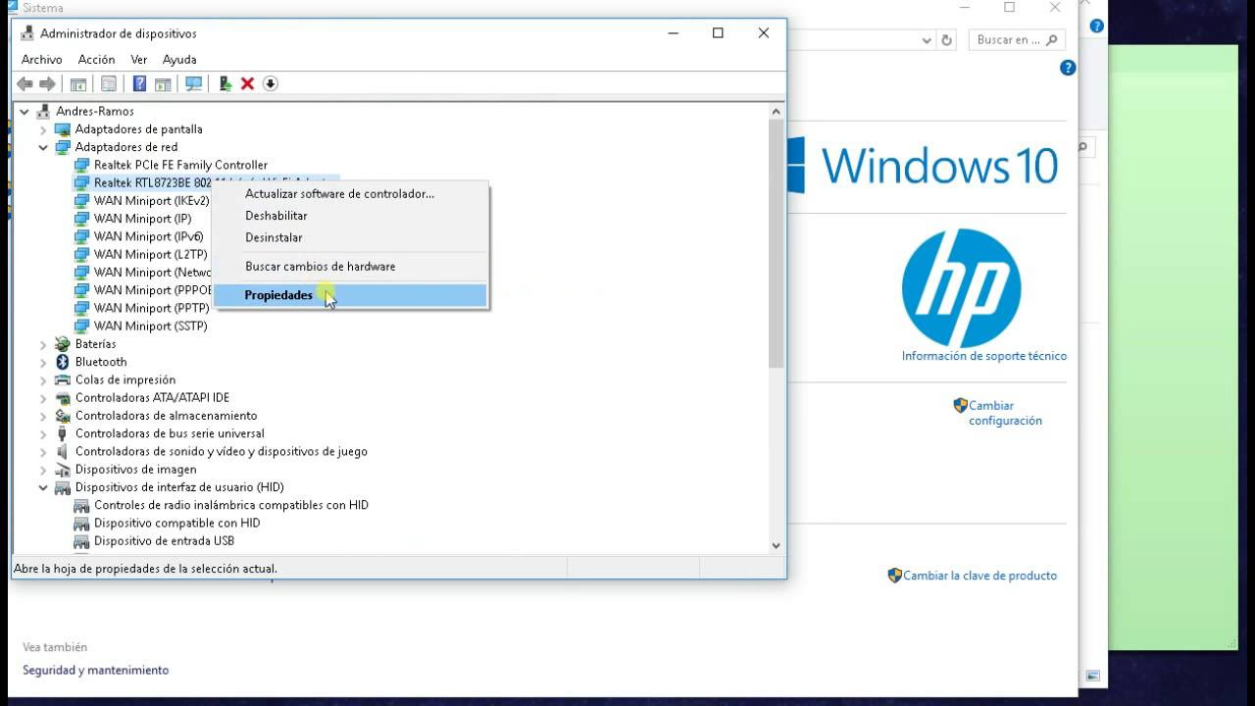Click device list scrollbar down arrow
The image size is (1255, 706).
(x=777, y=545)
